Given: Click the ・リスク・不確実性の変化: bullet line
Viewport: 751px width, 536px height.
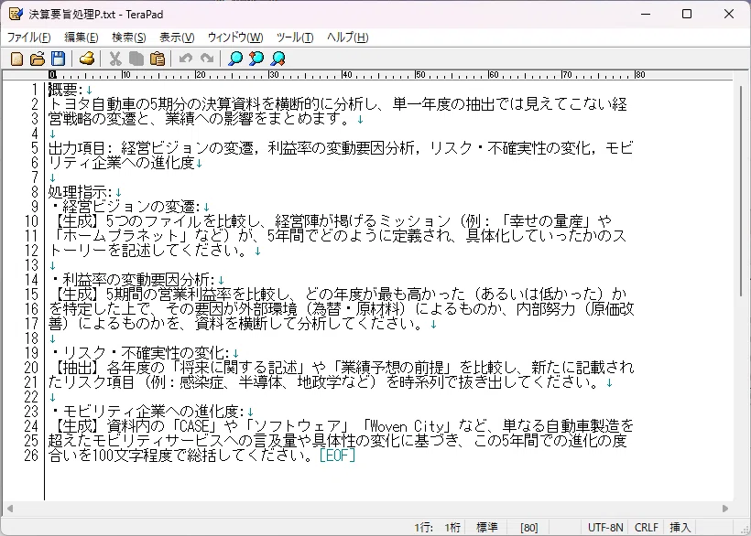Looking at the screenshot, I should pyautogui.click(x=139, y=353).
